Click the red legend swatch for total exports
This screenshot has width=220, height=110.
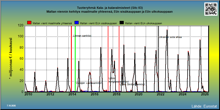click(x=29, y=23)
